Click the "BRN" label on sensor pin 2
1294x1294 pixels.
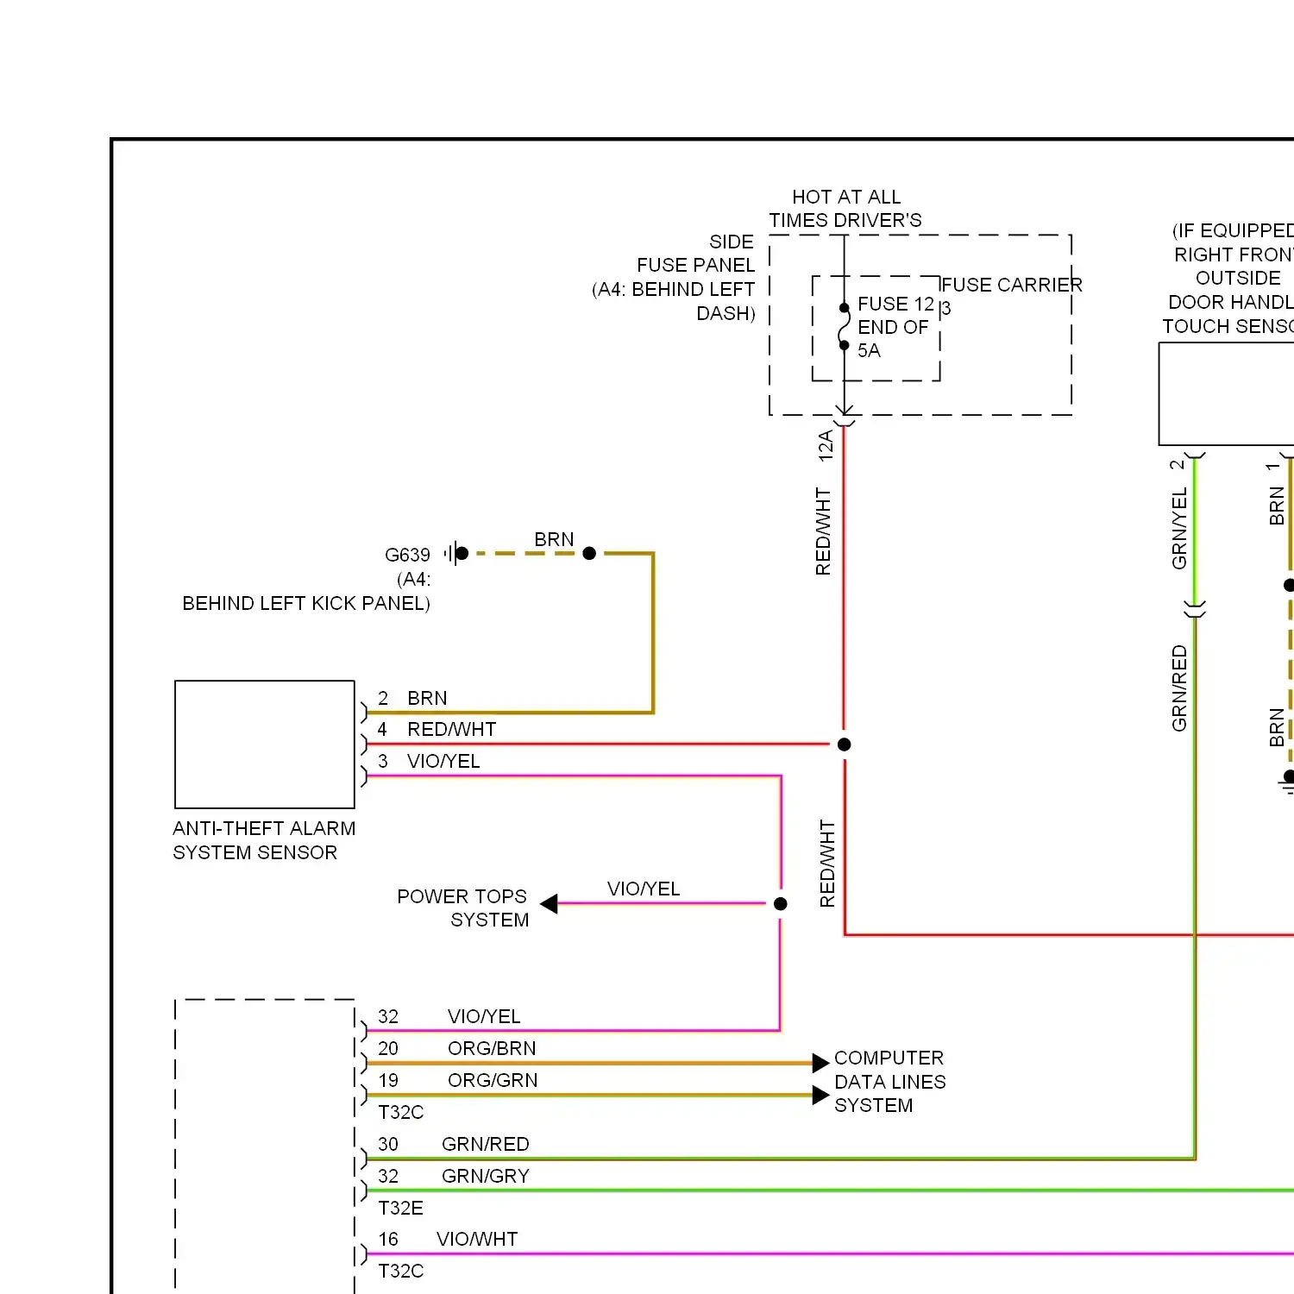pyautogui.click(x=427, y=698)
